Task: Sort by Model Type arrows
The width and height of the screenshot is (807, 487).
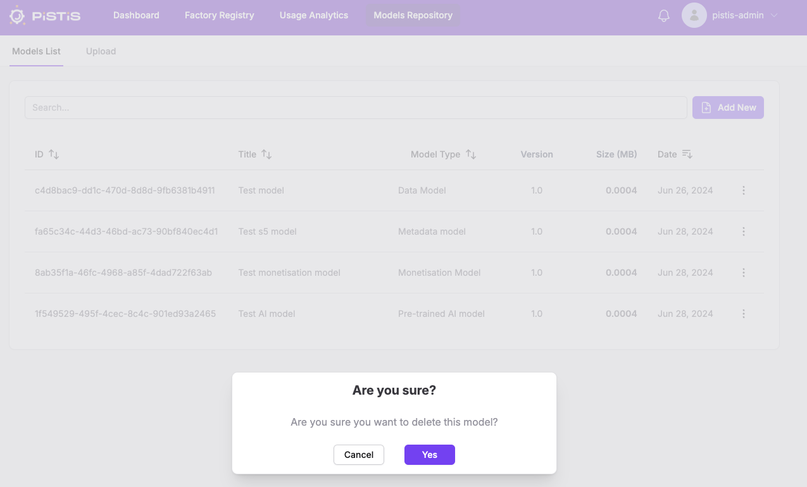Action: (x=471, y=154)
